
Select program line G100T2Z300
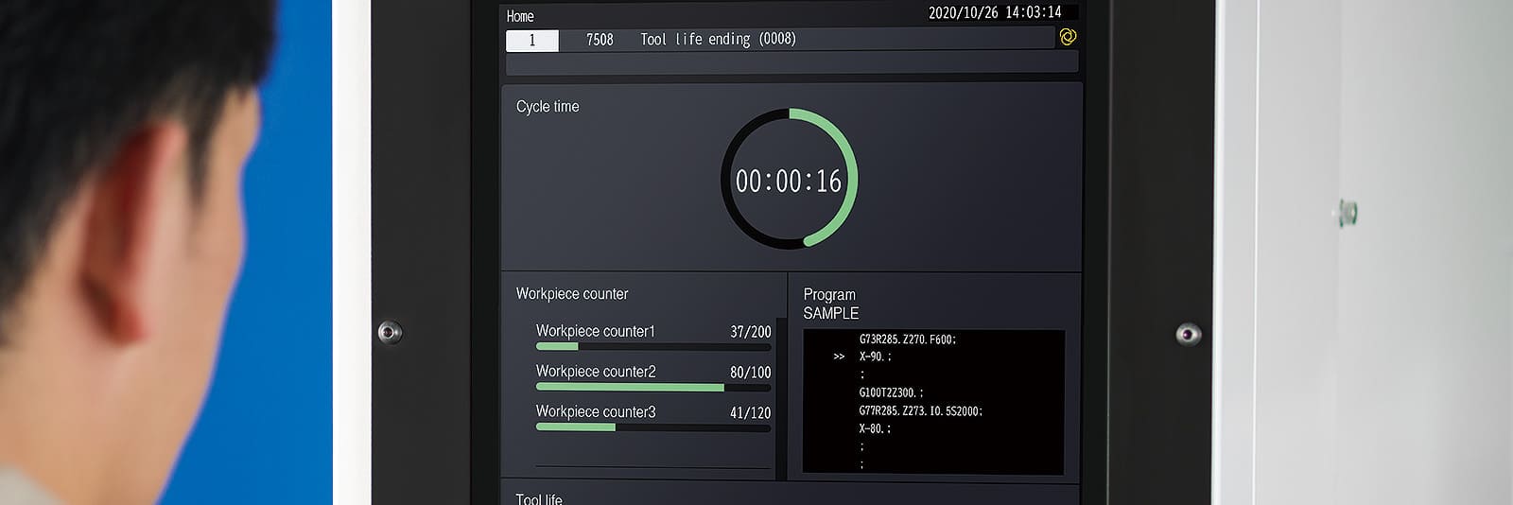click(891, 392)
